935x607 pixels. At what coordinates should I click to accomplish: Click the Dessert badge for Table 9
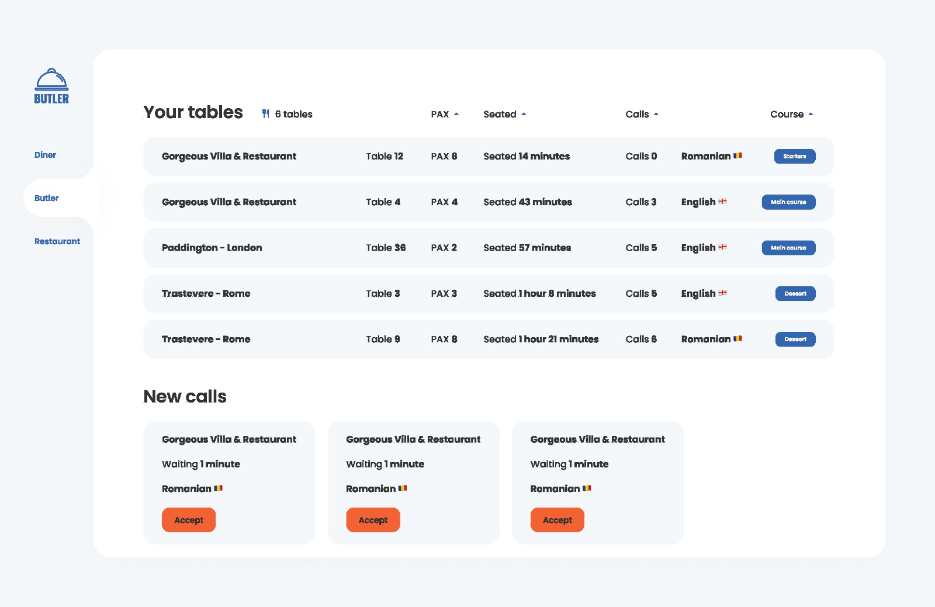[795, 339]
